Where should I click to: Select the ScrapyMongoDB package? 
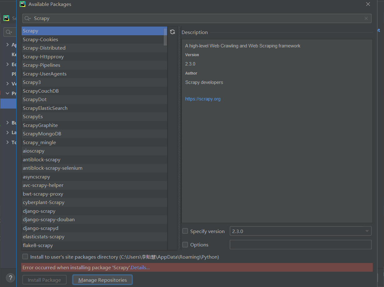coord(94,134)
